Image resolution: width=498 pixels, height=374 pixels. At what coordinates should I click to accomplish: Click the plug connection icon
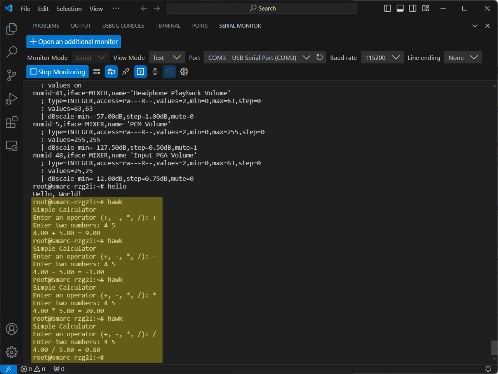coord(126,72)
